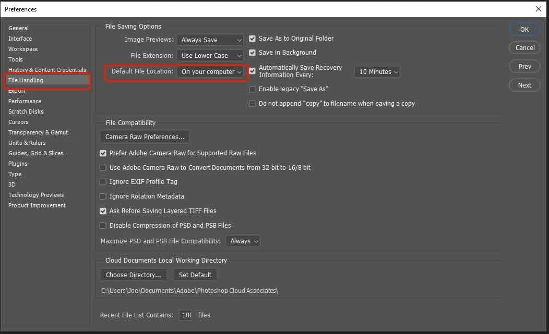Click the Recent File List count field

[186, 315]
